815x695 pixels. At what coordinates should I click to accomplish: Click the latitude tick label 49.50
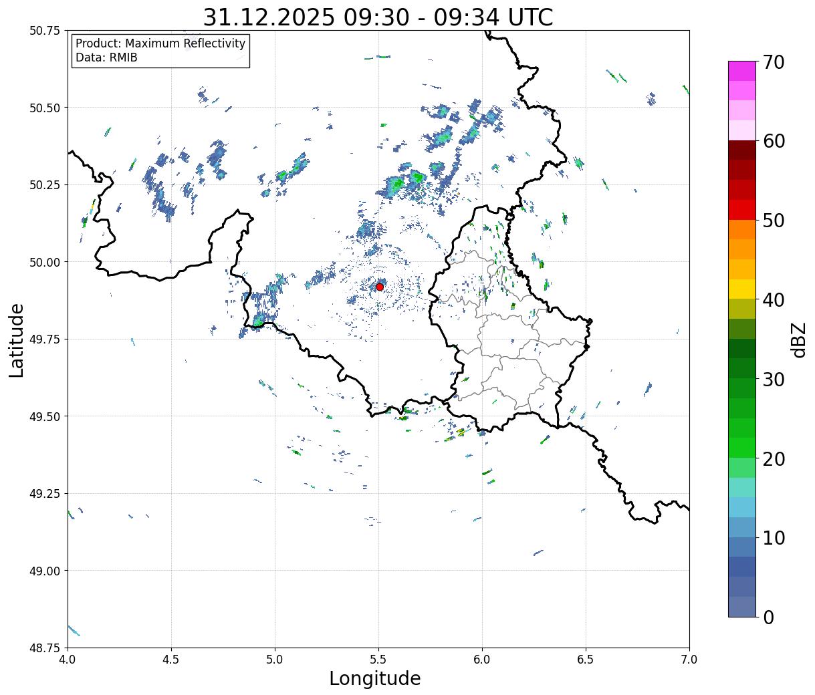point(45,416)
